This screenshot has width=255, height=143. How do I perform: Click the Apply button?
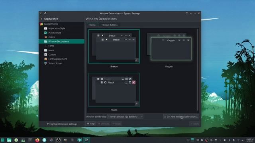point(194,124)
